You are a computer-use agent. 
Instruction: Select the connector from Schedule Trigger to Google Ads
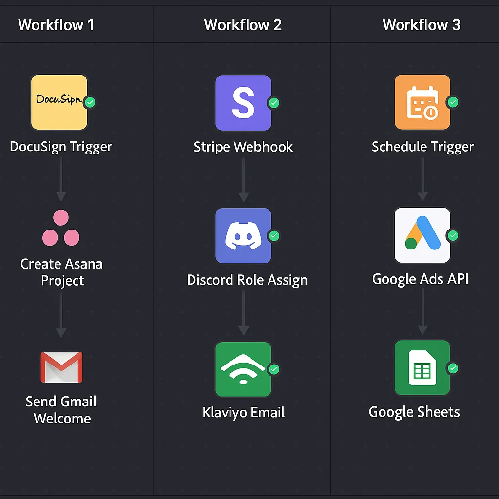coord(422,179)
